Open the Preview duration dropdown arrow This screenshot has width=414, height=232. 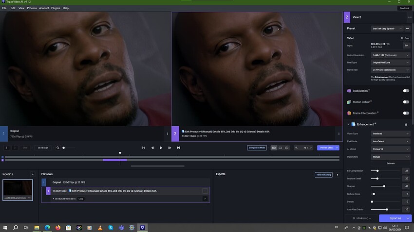[337, 148]
